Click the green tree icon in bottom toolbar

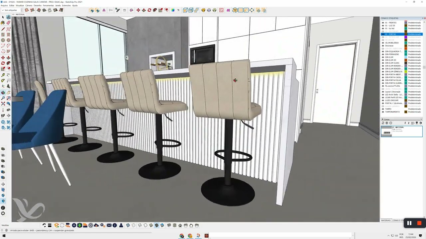coord(80,225)
